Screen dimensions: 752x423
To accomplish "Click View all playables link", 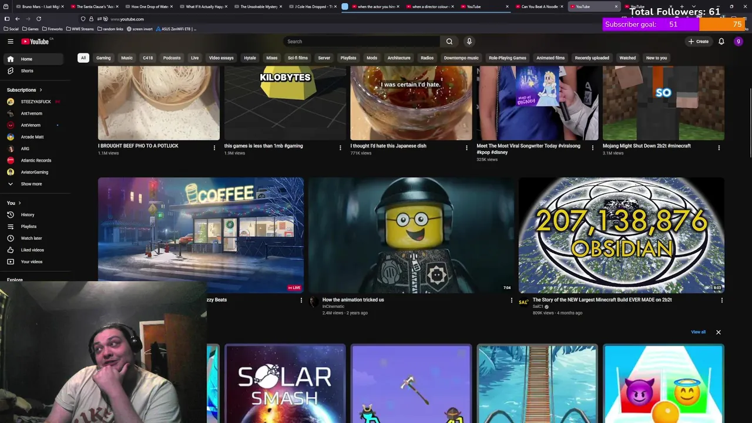I will point(698,332).
